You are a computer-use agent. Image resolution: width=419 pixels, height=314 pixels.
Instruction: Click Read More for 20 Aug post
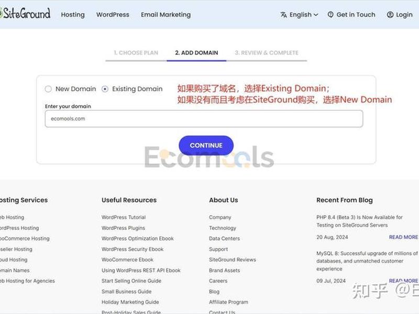(x=403, y=237)
